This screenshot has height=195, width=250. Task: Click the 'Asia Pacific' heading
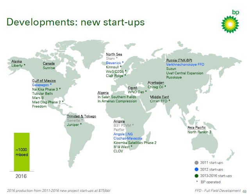coord(196,127)
